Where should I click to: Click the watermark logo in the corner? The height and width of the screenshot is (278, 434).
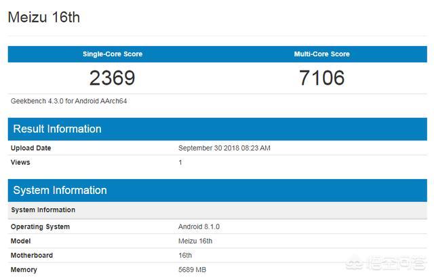(x=384, y=264)
